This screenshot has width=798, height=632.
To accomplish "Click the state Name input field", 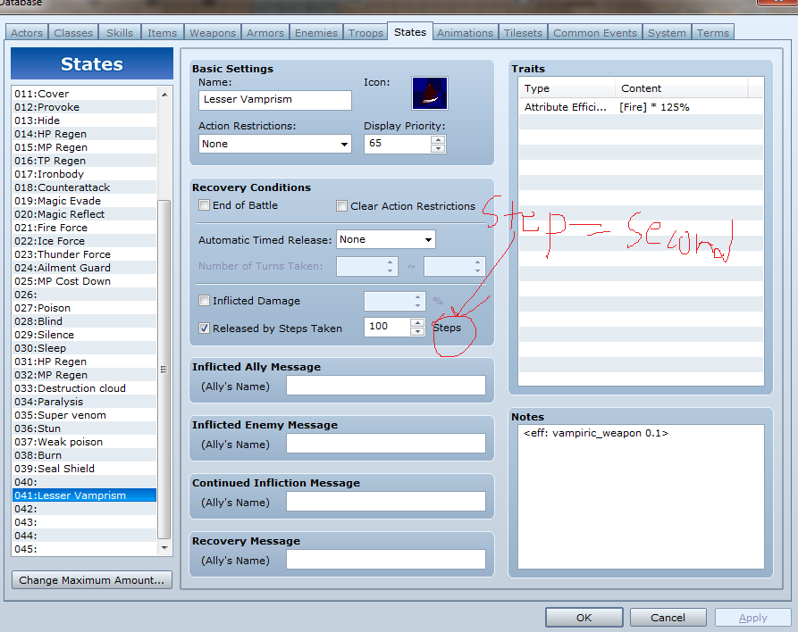I will point(275,100).
